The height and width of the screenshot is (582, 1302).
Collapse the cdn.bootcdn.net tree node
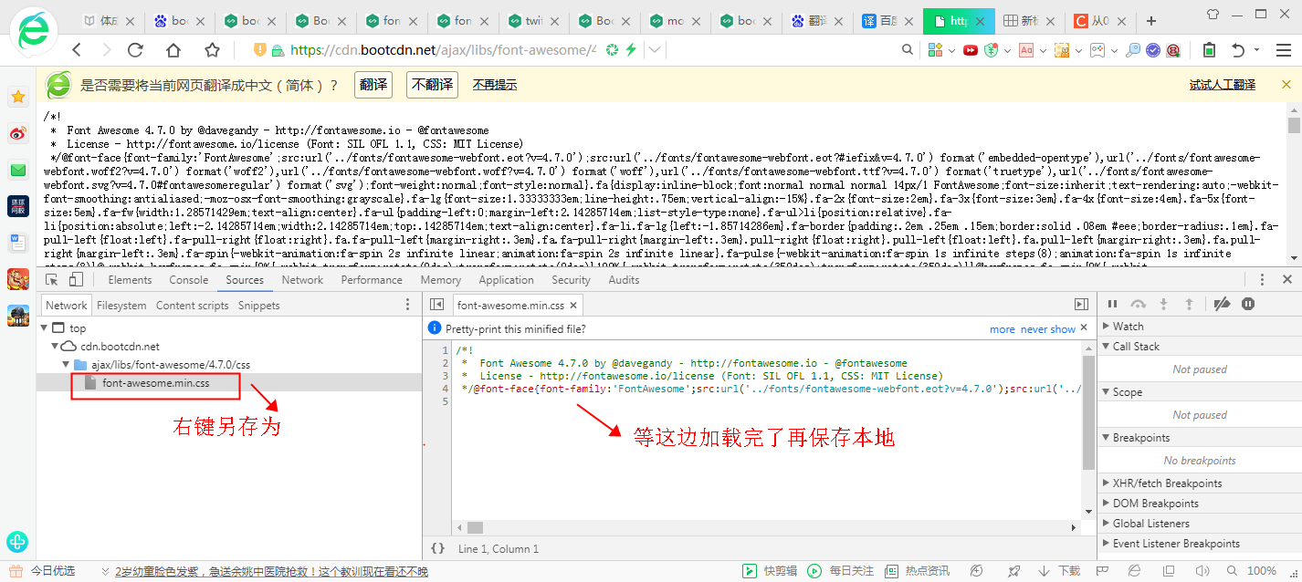(55, 347)
